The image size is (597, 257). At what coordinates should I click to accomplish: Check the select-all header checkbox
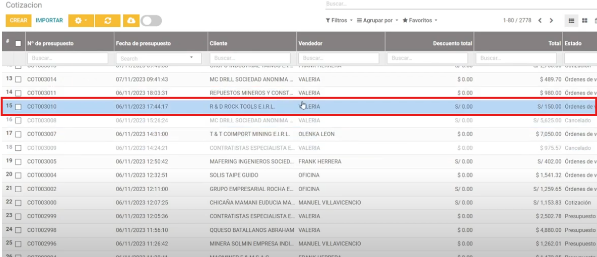(18, 43)
